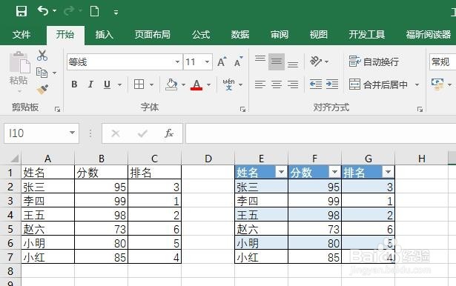The image size is (456, 286).
Task: Increase font size with large A
Action: [x=222, y=61]
